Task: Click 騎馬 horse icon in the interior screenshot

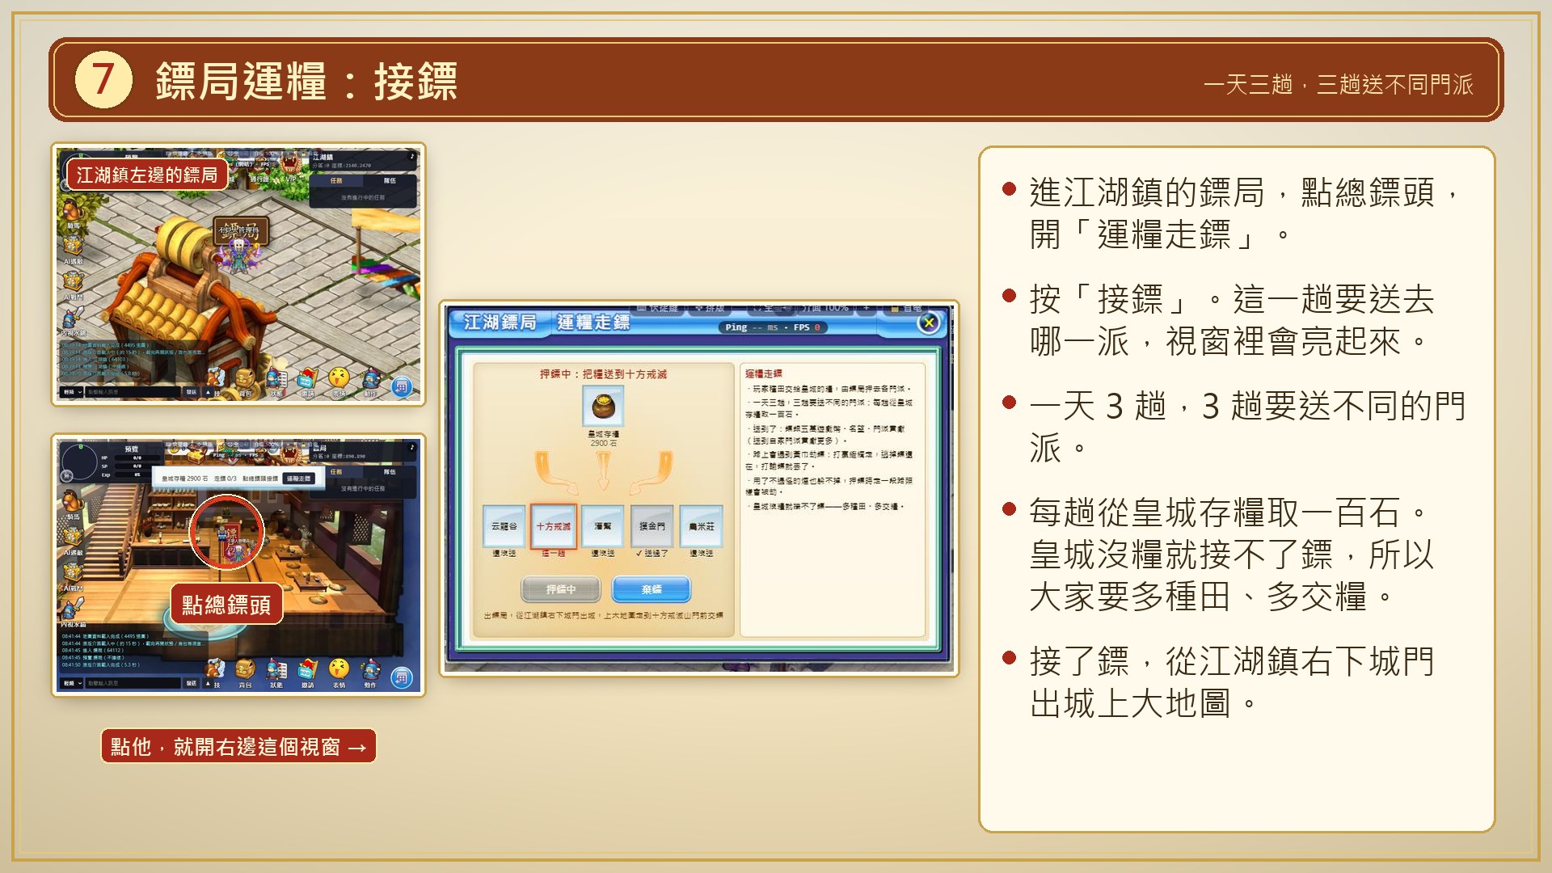Action: tap(73, 501)
